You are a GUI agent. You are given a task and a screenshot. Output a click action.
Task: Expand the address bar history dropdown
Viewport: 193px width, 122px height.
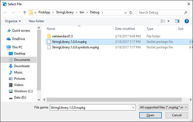[125, 13]
